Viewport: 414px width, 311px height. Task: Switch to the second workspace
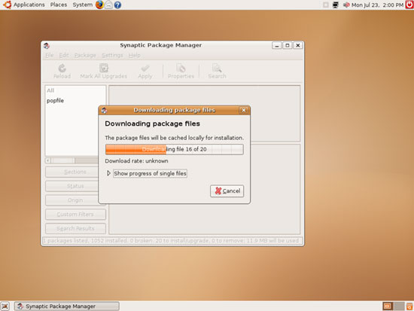pyautogui.click(x=399, y=306)
